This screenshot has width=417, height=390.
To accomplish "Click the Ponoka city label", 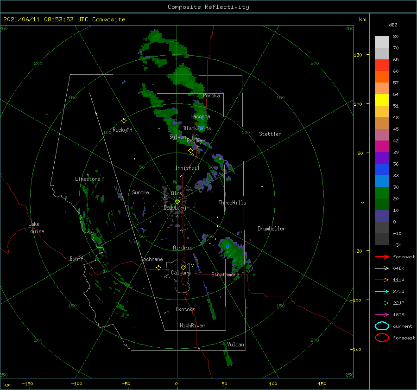I will click(211, 96).
